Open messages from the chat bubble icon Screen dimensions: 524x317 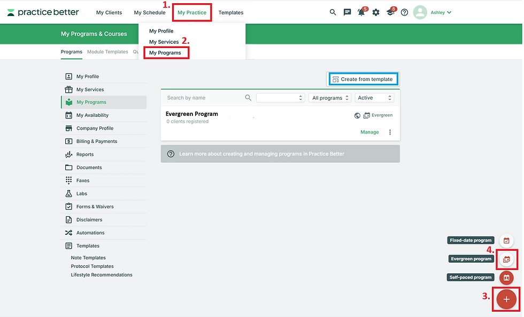[x=347, y=12]
